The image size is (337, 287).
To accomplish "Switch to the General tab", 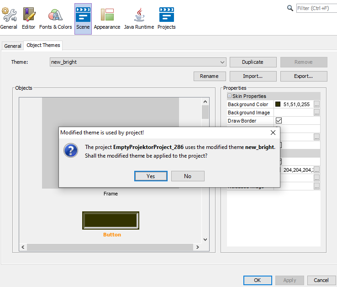I will coord(13,46).
